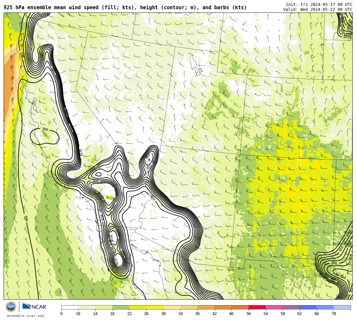This screenshot has width=356, height=320.
Task: Pick the orange 38–42 kts colorbar swatch
Action: pos(206,307)
